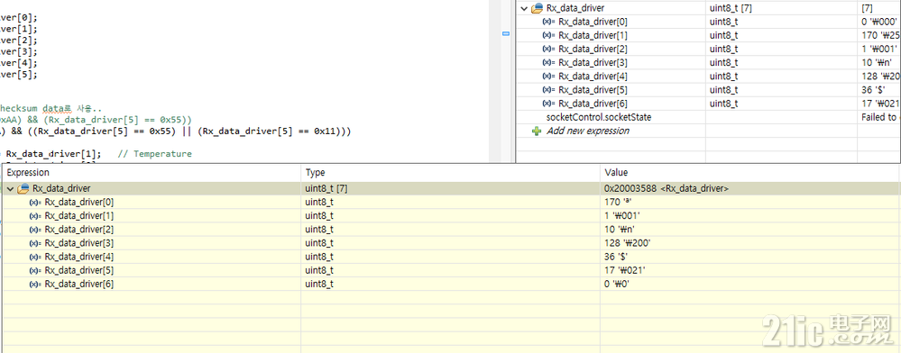Click value "17 '₩021'" in lower table

point(625,270)
